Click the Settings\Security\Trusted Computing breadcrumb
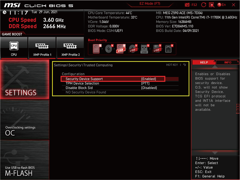Image resolution: width=240 pixels, height=180 pixels. [x=83, y=65]
